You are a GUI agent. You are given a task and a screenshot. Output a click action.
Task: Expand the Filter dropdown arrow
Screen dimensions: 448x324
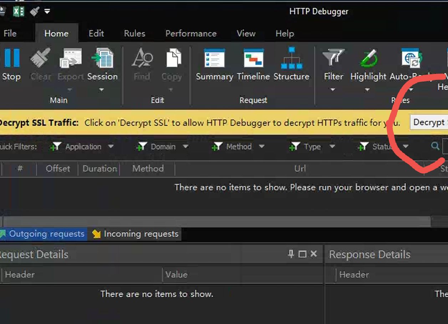(x=333, y=90)
